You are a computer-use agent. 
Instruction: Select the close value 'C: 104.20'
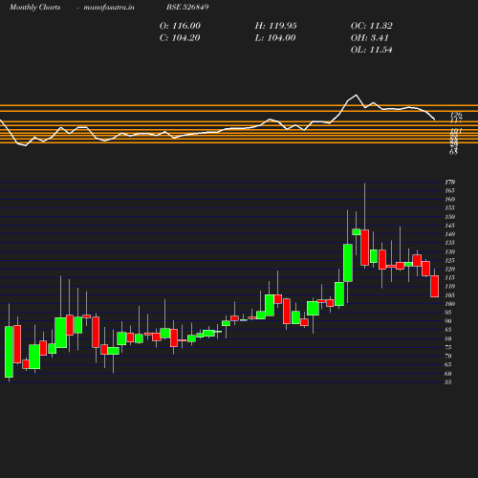(180, 38)
